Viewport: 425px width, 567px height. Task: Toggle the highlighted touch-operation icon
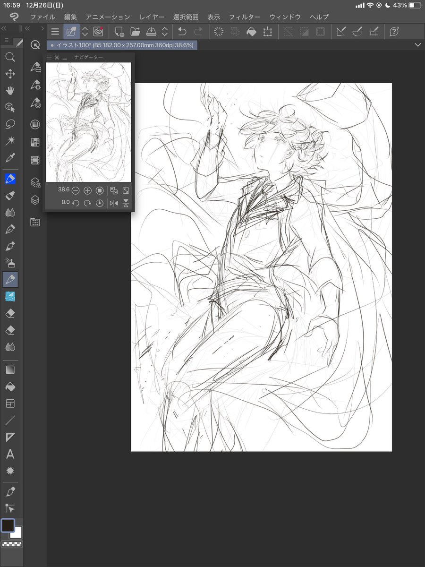click(x=71, y=32)
